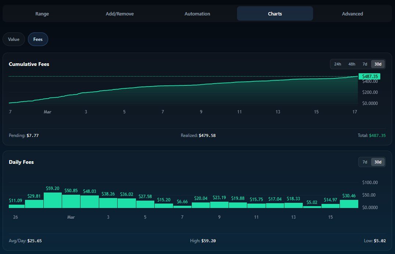Click the 26 date label on daily chart
Screen dimensions: 395x254
(15, 217)
